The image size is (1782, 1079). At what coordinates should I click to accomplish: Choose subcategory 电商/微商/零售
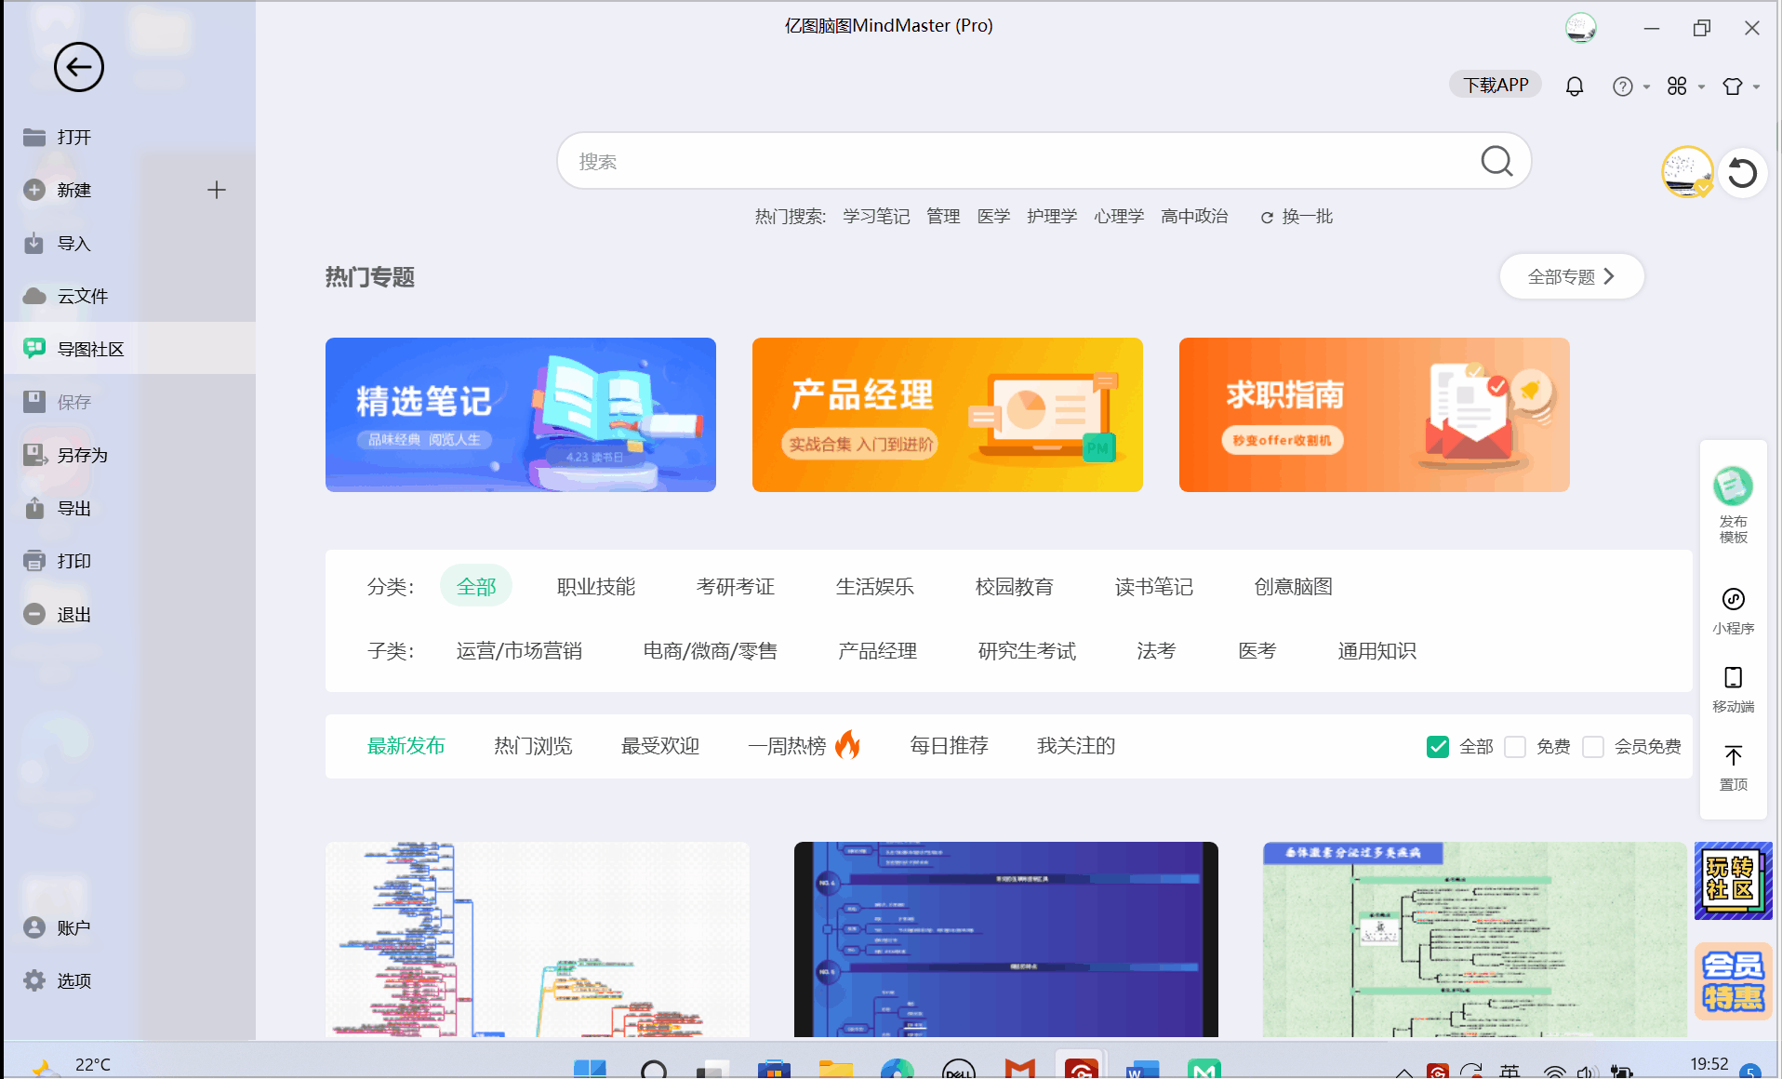(711, 650)
